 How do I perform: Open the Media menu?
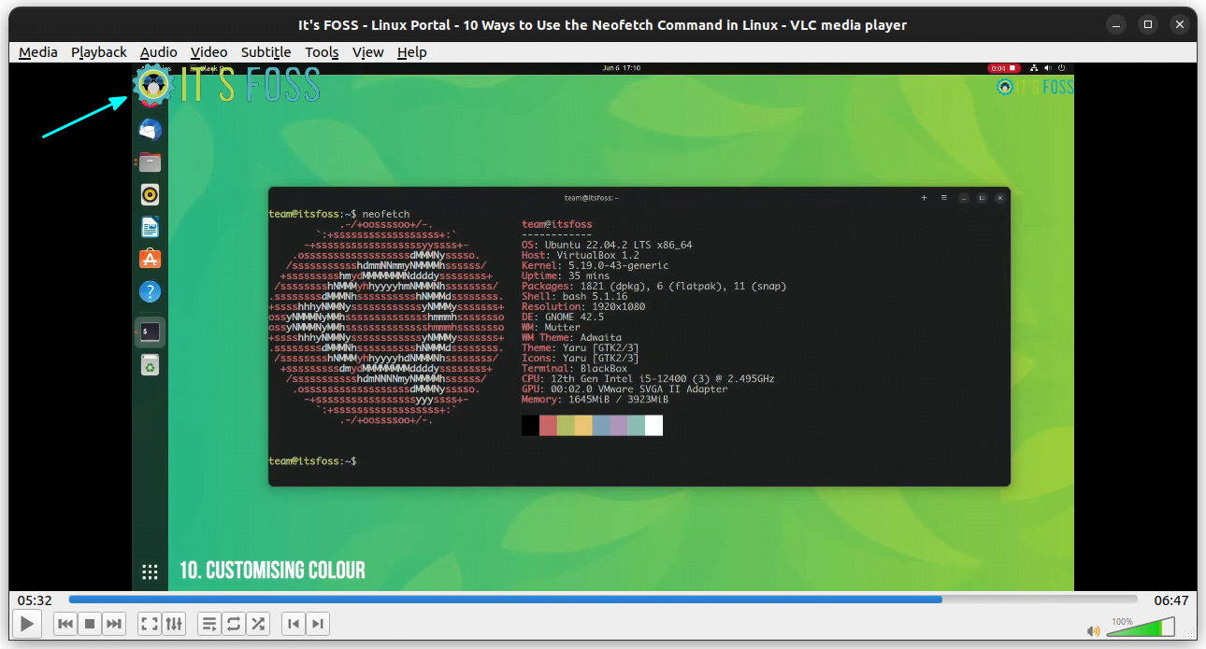pos(37,52)
